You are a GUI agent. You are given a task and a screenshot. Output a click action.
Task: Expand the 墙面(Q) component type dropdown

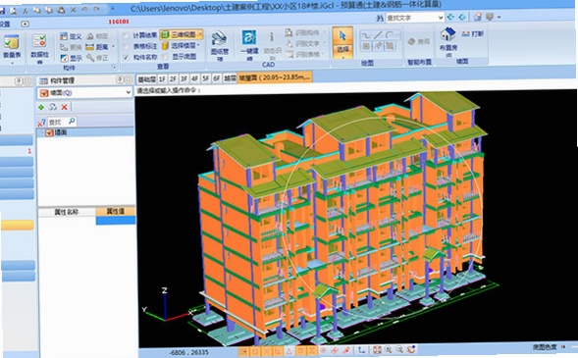coord(128,93)
